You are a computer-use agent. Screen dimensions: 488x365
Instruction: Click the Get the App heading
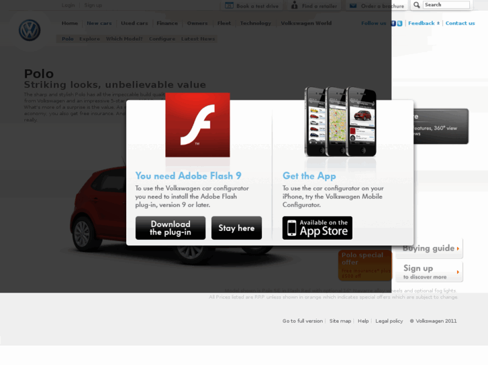click(x=309, y=176)
